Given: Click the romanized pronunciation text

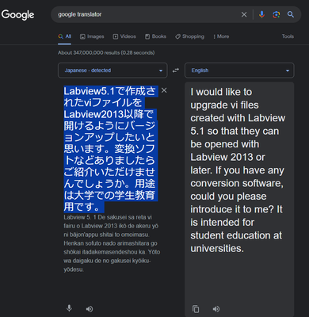Looking at the screenshot, I should point(112,243).
